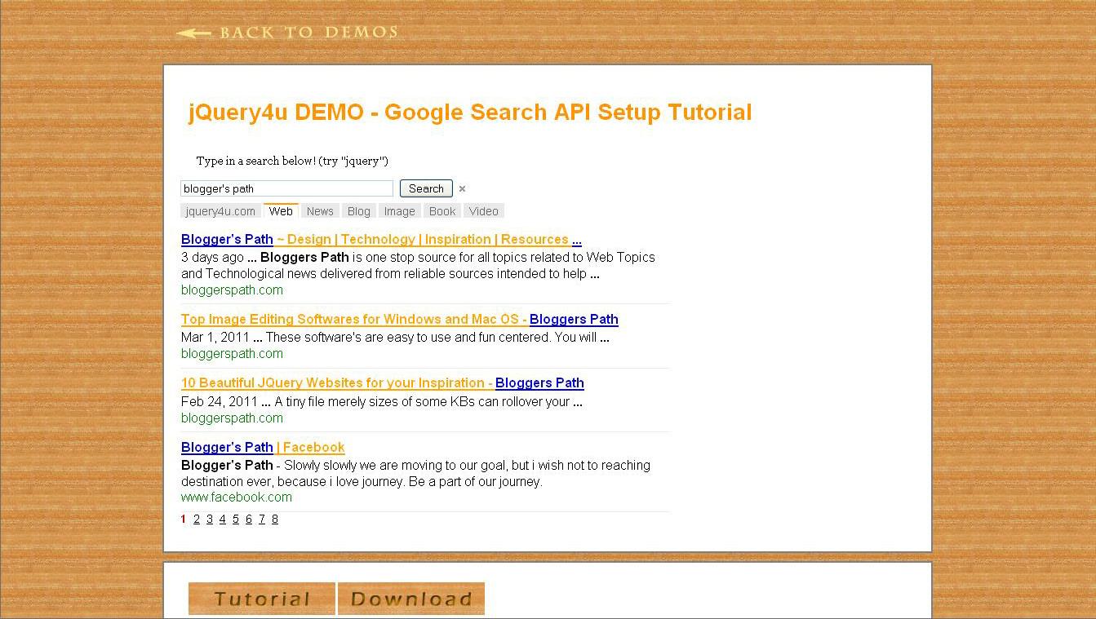The width and height of the screenshot is (1096, 619).
Task: Open the Blogger's Path Design Technology result
Action: pos(381,240)
